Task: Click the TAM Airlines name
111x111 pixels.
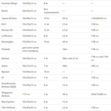Action: [x=8, y=108]
